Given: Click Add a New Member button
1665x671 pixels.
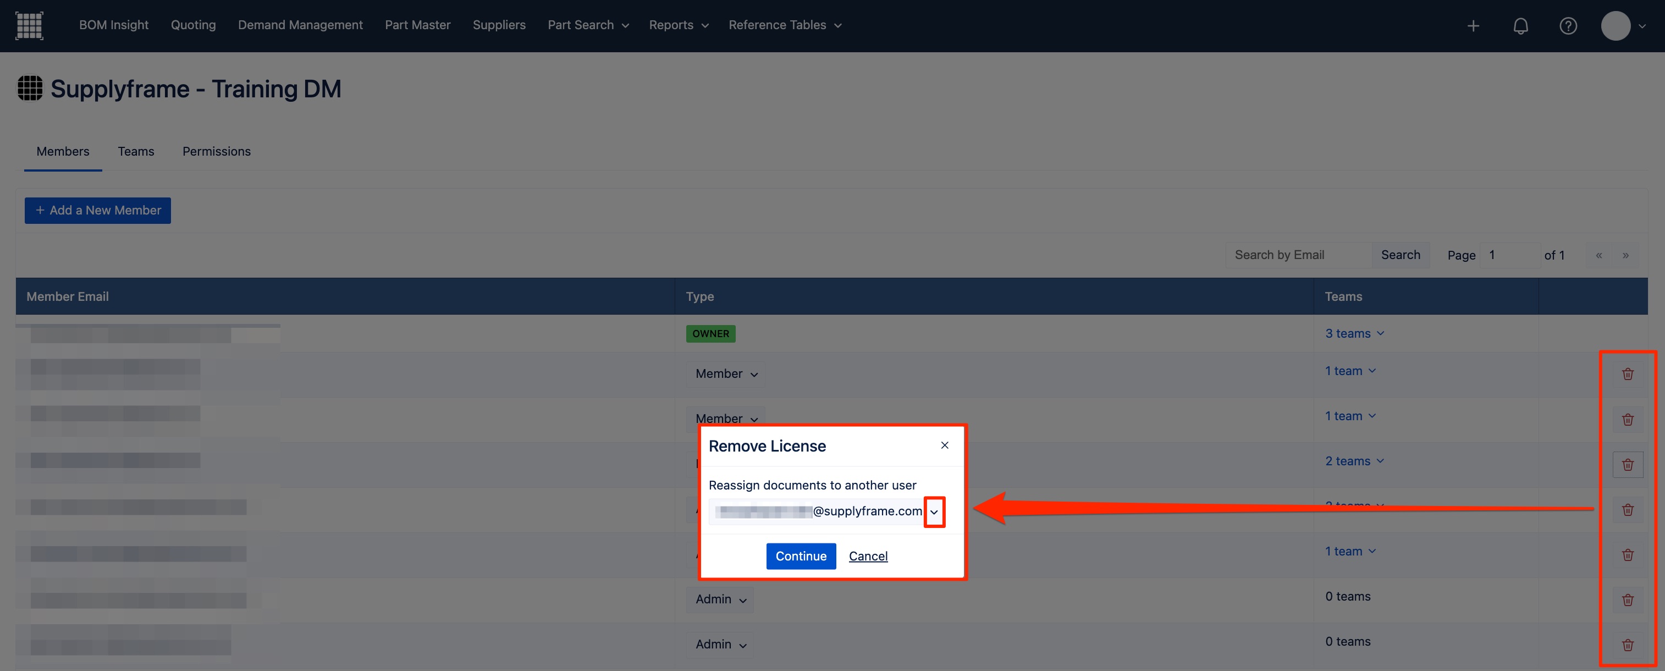Looking at the screenshot, I should [x=97, y=211].
